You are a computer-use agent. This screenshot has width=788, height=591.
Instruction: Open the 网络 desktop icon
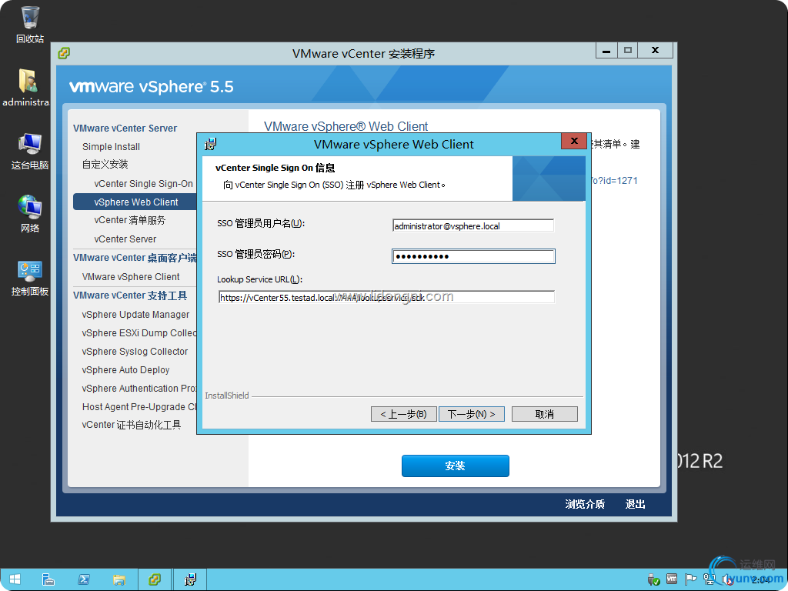pyautogui.click(x=30, y=214)
